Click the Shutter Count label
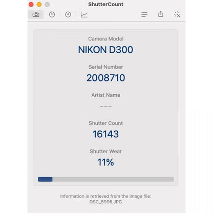Image resolution: width=213 pixels, height=213 pixels. pos(105,123)
